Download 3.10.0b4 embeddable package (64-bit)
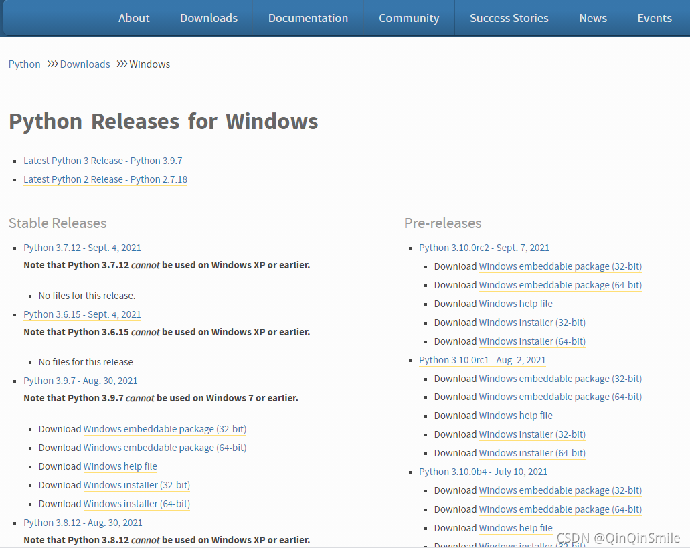This screenshot has width=690, height=552. pos(560,509)
